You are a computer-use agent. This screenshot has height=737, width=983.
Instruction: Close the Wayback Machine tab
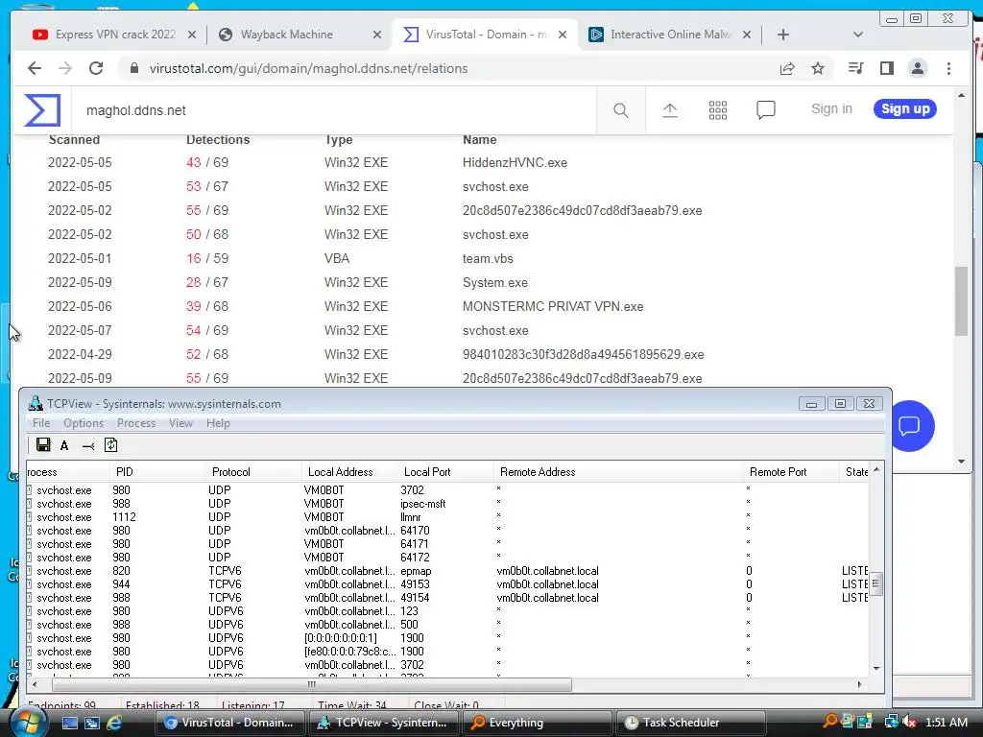pyautogui.click(x=376, y=35)
